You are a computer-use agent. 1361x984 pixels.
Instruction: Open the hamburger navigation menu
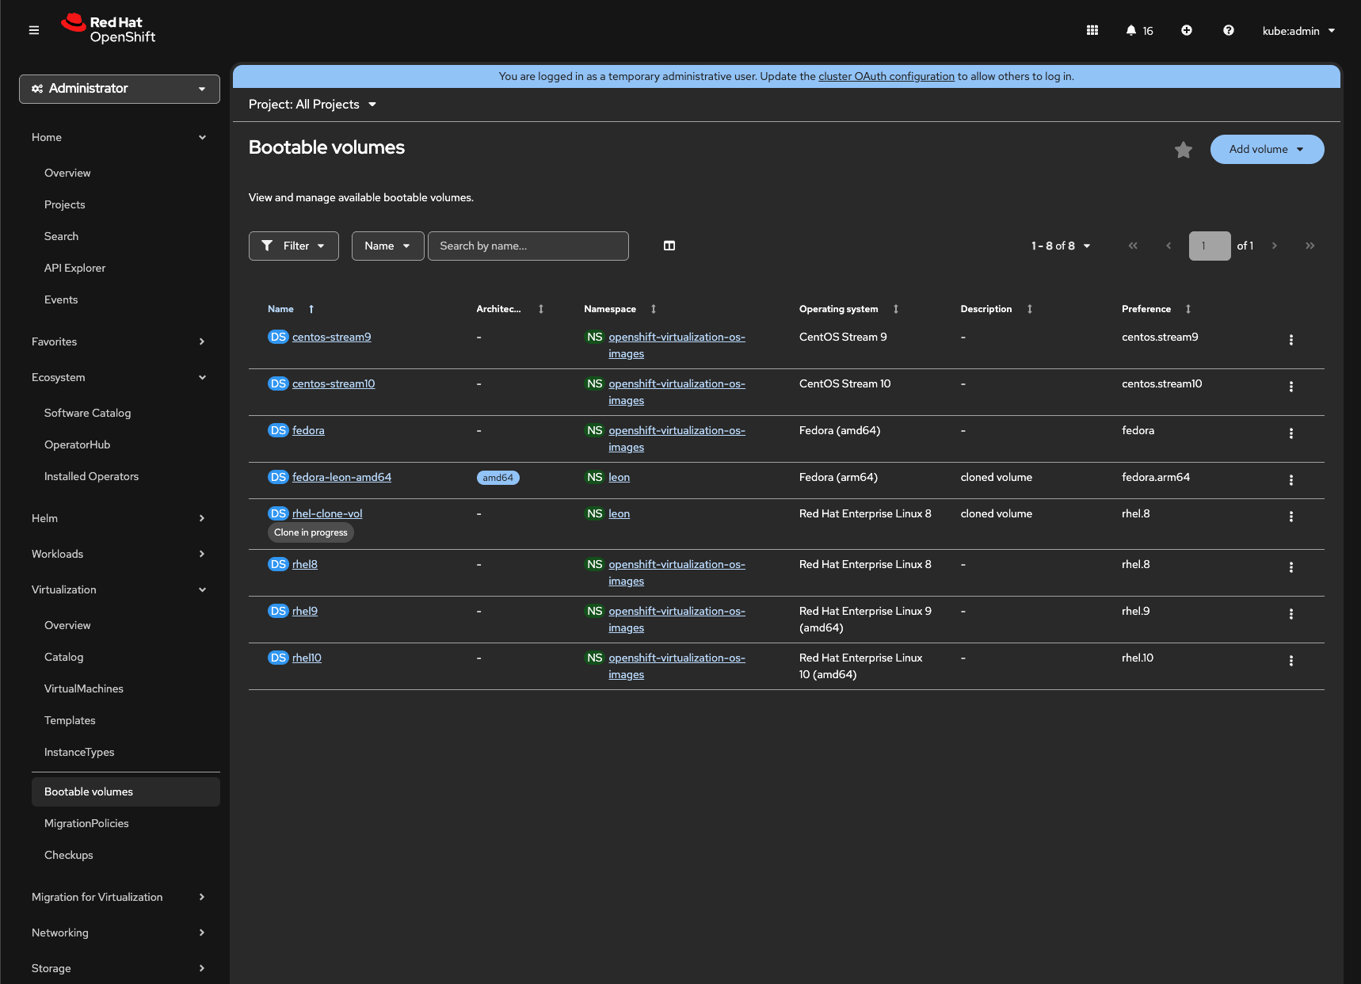34,30
